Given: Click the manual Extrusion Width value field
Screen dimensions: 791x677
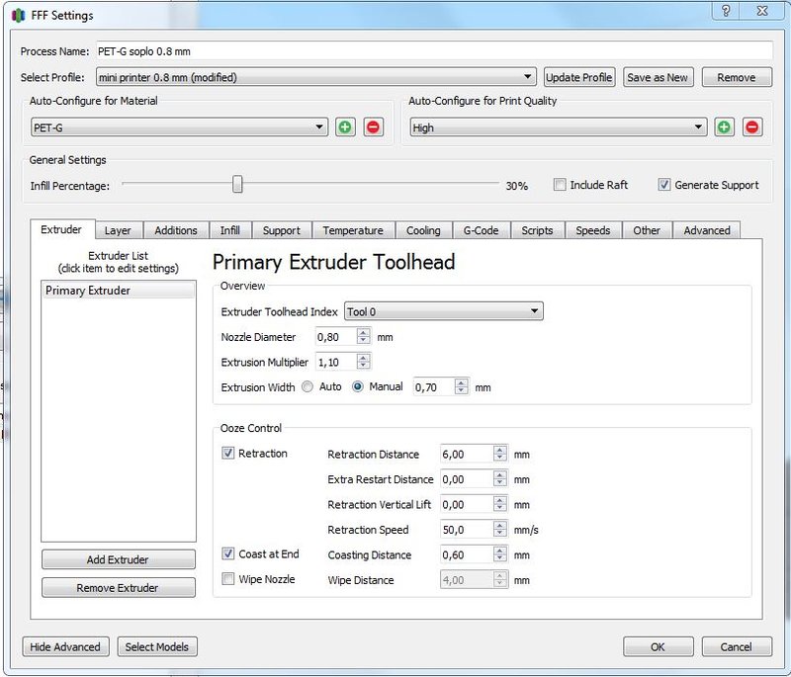Looking at the screenshot, I should click(x=434, y=387).
